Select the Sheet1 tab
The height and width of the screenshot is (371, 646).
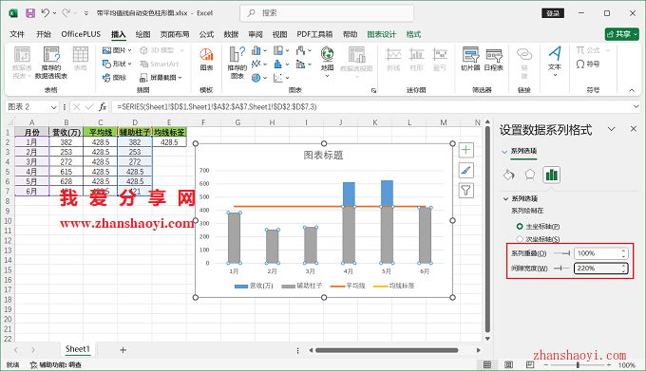pyautogui.click(x=78, y=349)
